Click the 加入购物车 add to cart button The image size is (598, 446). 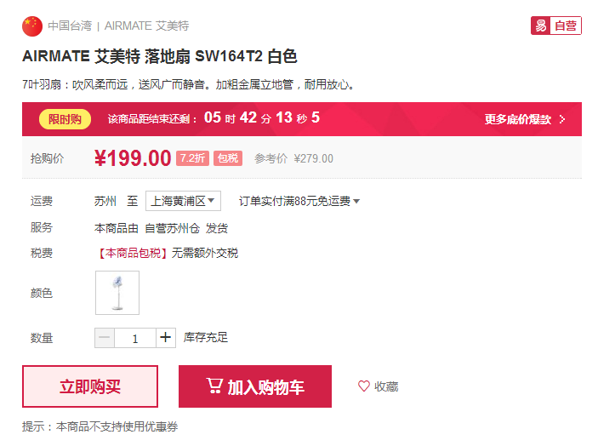coord(255,386)
